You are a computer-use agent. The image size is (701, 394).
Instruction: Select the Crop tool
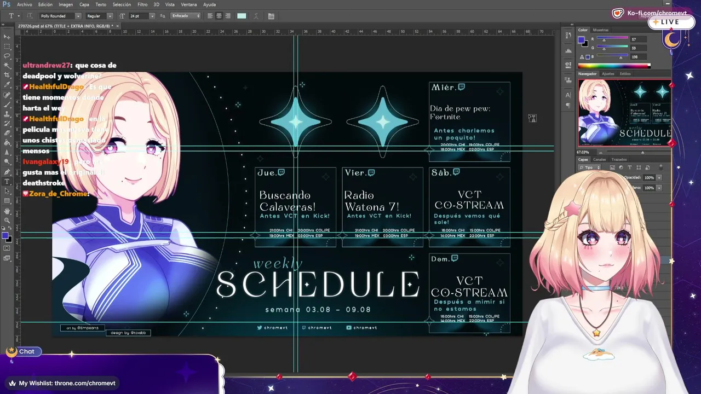tap(7, 75)
